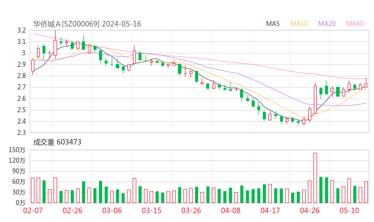Click the 03-06 date axis label

(112, 210)
